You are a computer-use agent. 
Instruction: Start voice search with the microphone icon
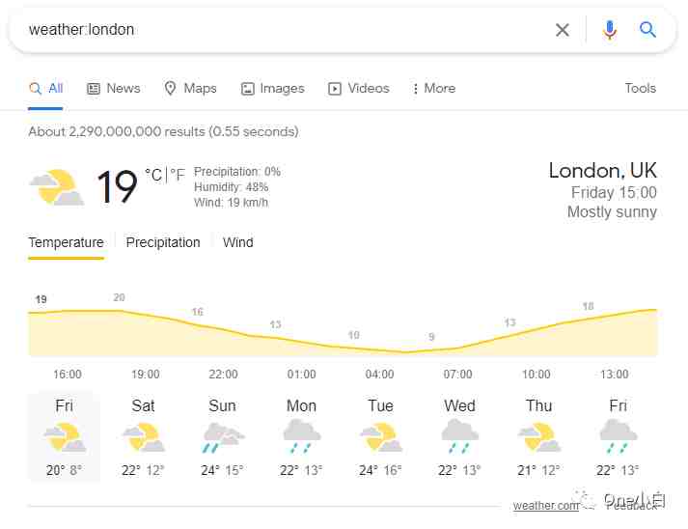(x=609, y=30)
